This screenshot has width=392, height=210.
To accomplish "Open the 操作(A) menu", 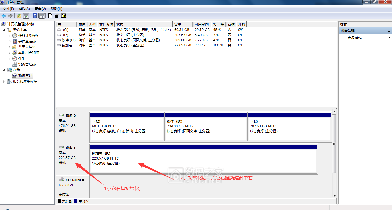I will tap(24, 9).
